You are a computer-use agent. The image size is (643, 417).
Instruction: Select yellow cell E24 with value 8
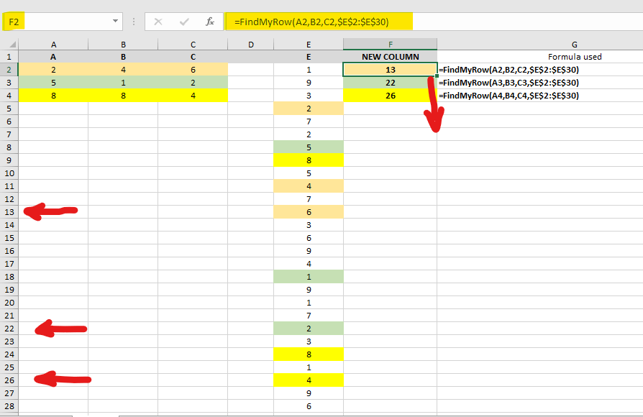309,354
